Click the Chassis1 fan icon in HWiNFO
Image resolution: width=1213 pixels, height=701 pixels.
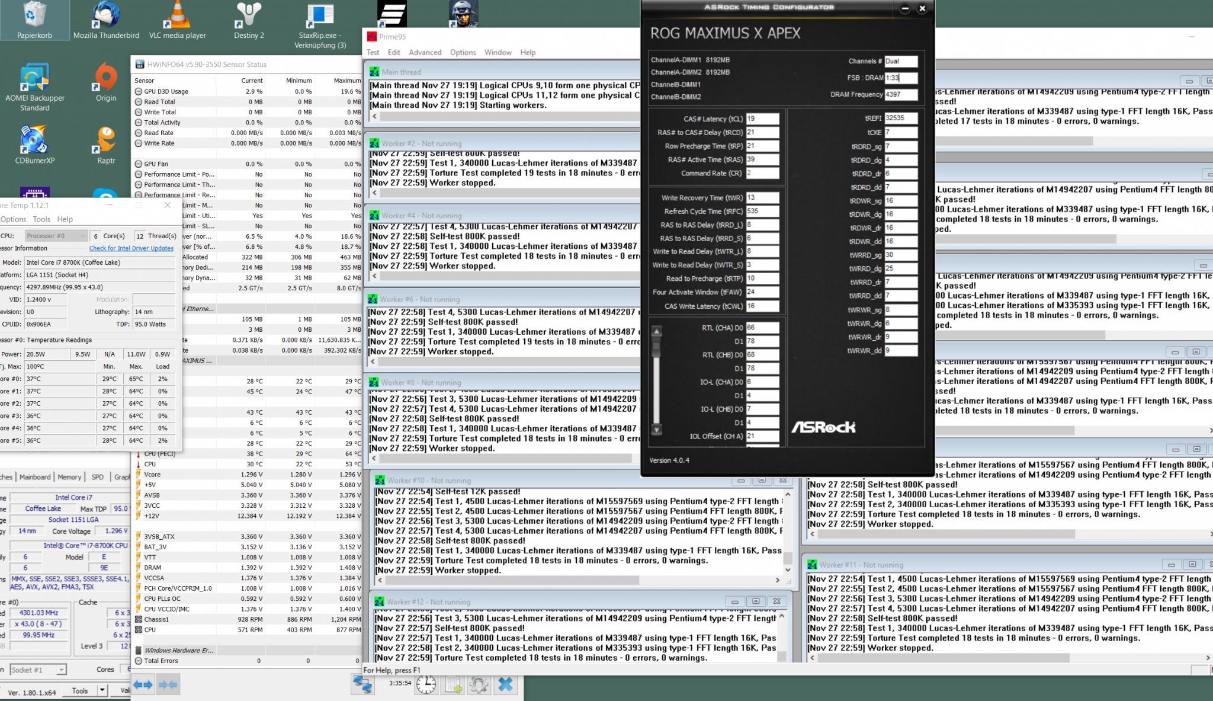pos(139,619)
